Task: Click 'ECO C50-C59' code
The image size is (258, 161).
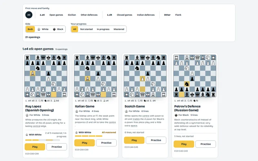Action: [82, 150]
